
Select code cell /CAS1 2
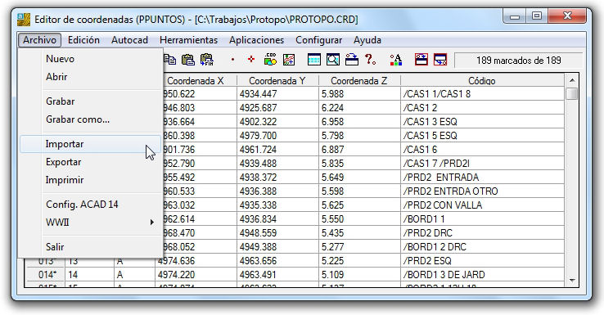(x=482, y=108)
